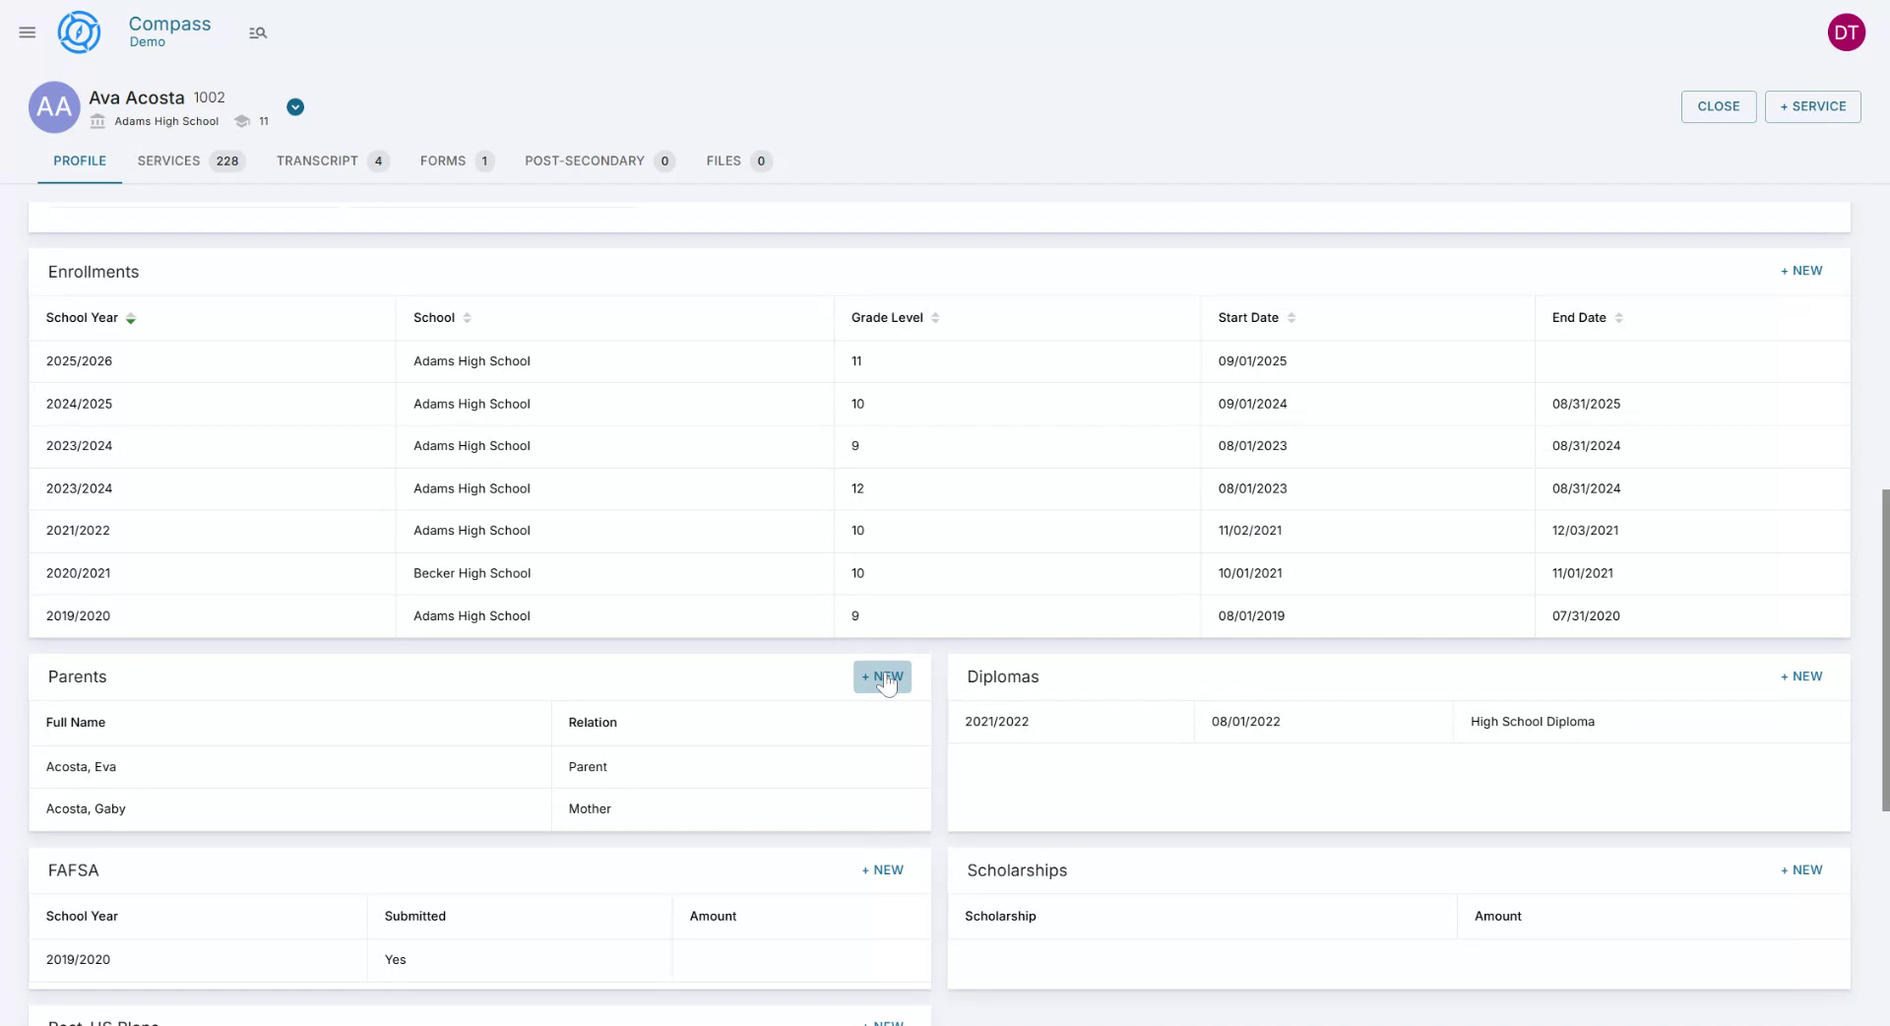This screenshot has width=1890, height=1026.
Task: Open the DT user account avatar
Action: pyautogui.click(x=1847, y=32)
